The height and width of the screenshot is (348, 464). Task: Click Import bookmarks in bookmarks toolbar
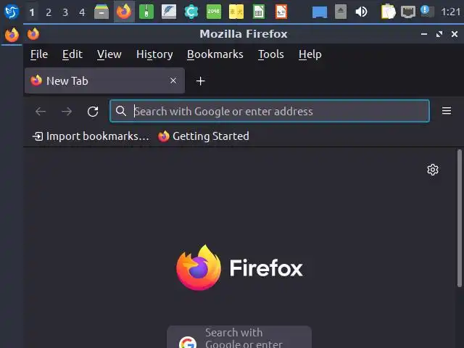click(91, 136)
